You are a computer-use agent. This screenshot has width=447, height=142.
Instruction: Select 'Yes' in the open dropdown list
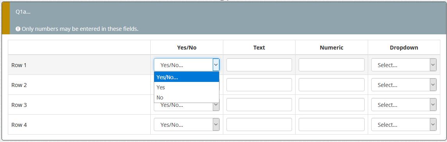[187, 87]
